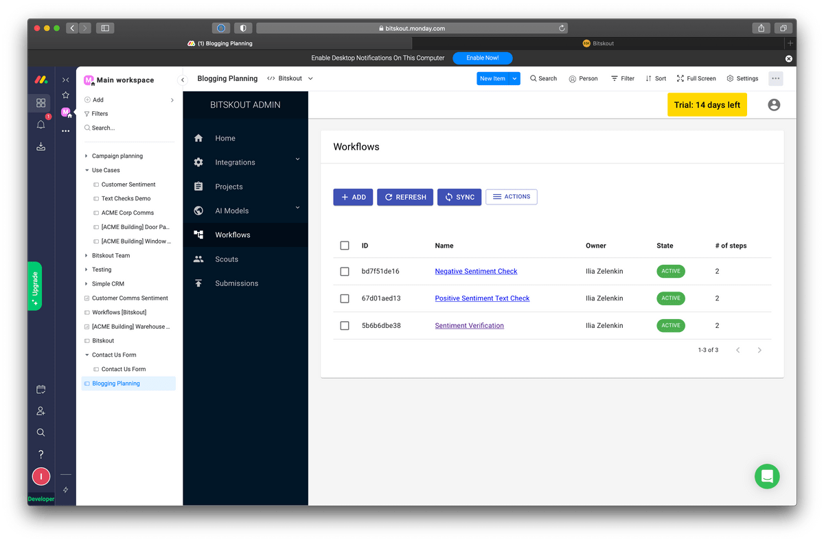The height and width of the screenshot is (542, 824).
Task: Open the favorites star icon
Action: [x=66, y=95]
